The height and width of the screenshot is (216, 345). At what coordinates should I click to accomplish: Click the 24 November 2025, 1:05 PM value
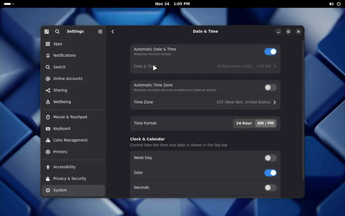(x=244, y=66)
